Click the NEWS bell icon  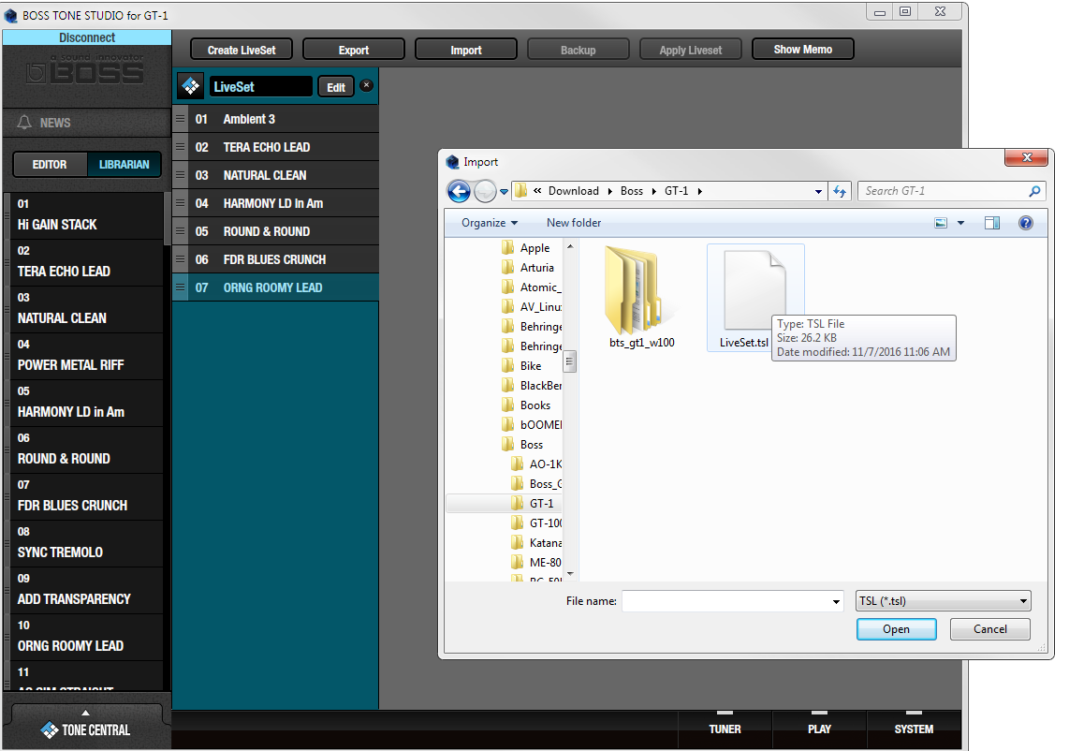click(x=24, y=122)
